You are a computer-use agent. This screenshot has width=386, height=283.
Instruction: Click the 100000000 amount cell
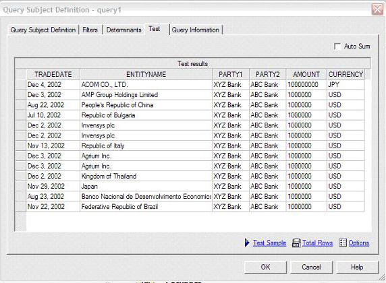306,85
